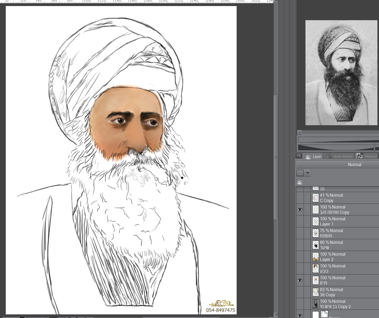Show Layer 2 via its eye cell
This screenshot has width=379, height=318.
(x=300, y=257)
